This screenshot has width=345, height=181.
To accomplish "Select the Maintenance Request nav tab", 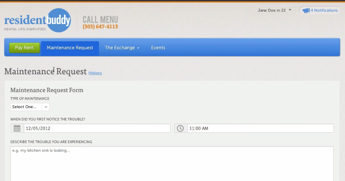I will 70,48.
